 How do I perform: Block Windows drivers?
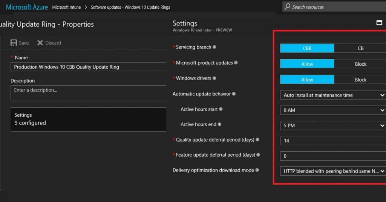(360, 80)
